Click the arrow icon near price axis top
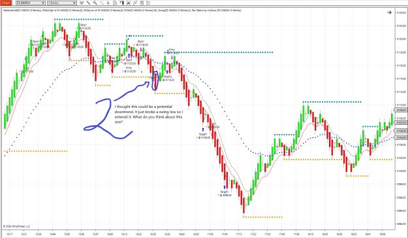The image size is (408, 238). (x=389, y=12)
